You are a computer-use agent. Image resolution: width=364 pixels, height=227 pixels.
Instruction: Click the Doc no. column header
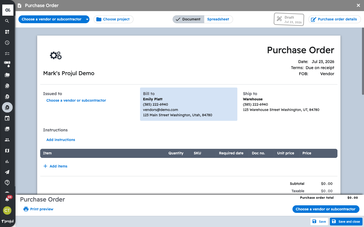258,153
